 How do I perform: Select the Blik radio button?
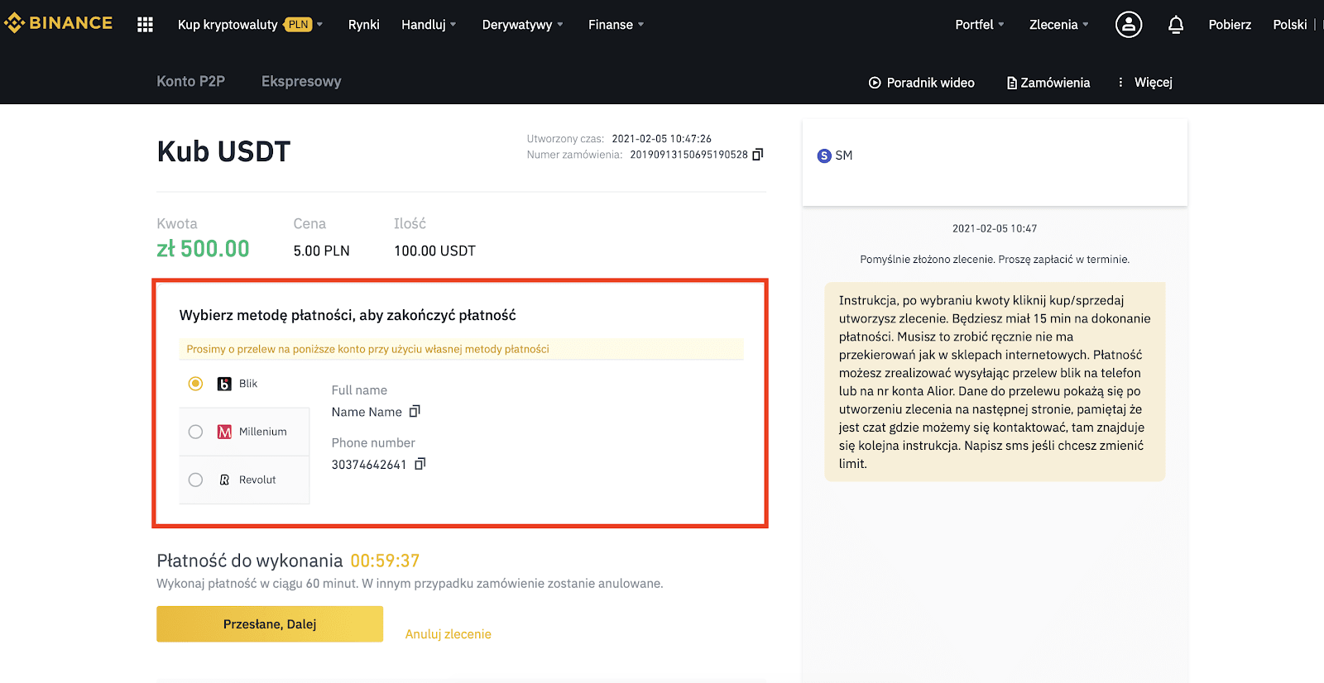click(x=195, y=384)
